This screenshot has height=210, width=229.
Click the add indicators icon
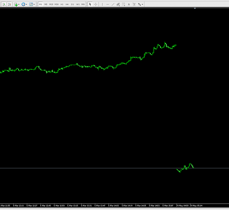point(16,4)
